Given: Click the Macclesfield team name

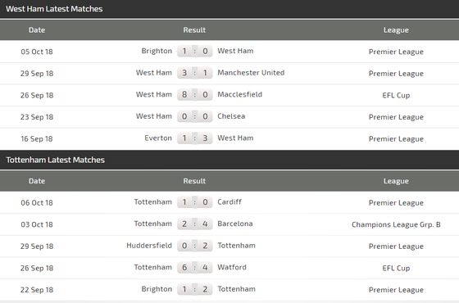Looking at the screenshot, I should coord(239,94).
